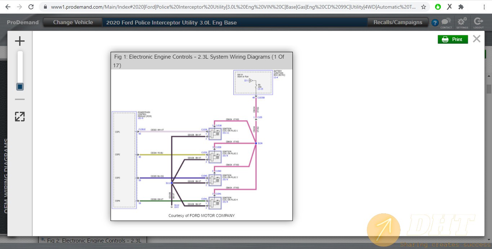Open the browser Extensions puzzle icon
Screen dimensions: 492x249
(461, 7)
